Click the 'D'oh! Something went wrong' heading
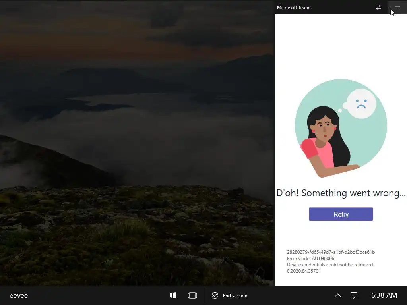This screenshot has height=305, width=407. 341,193
